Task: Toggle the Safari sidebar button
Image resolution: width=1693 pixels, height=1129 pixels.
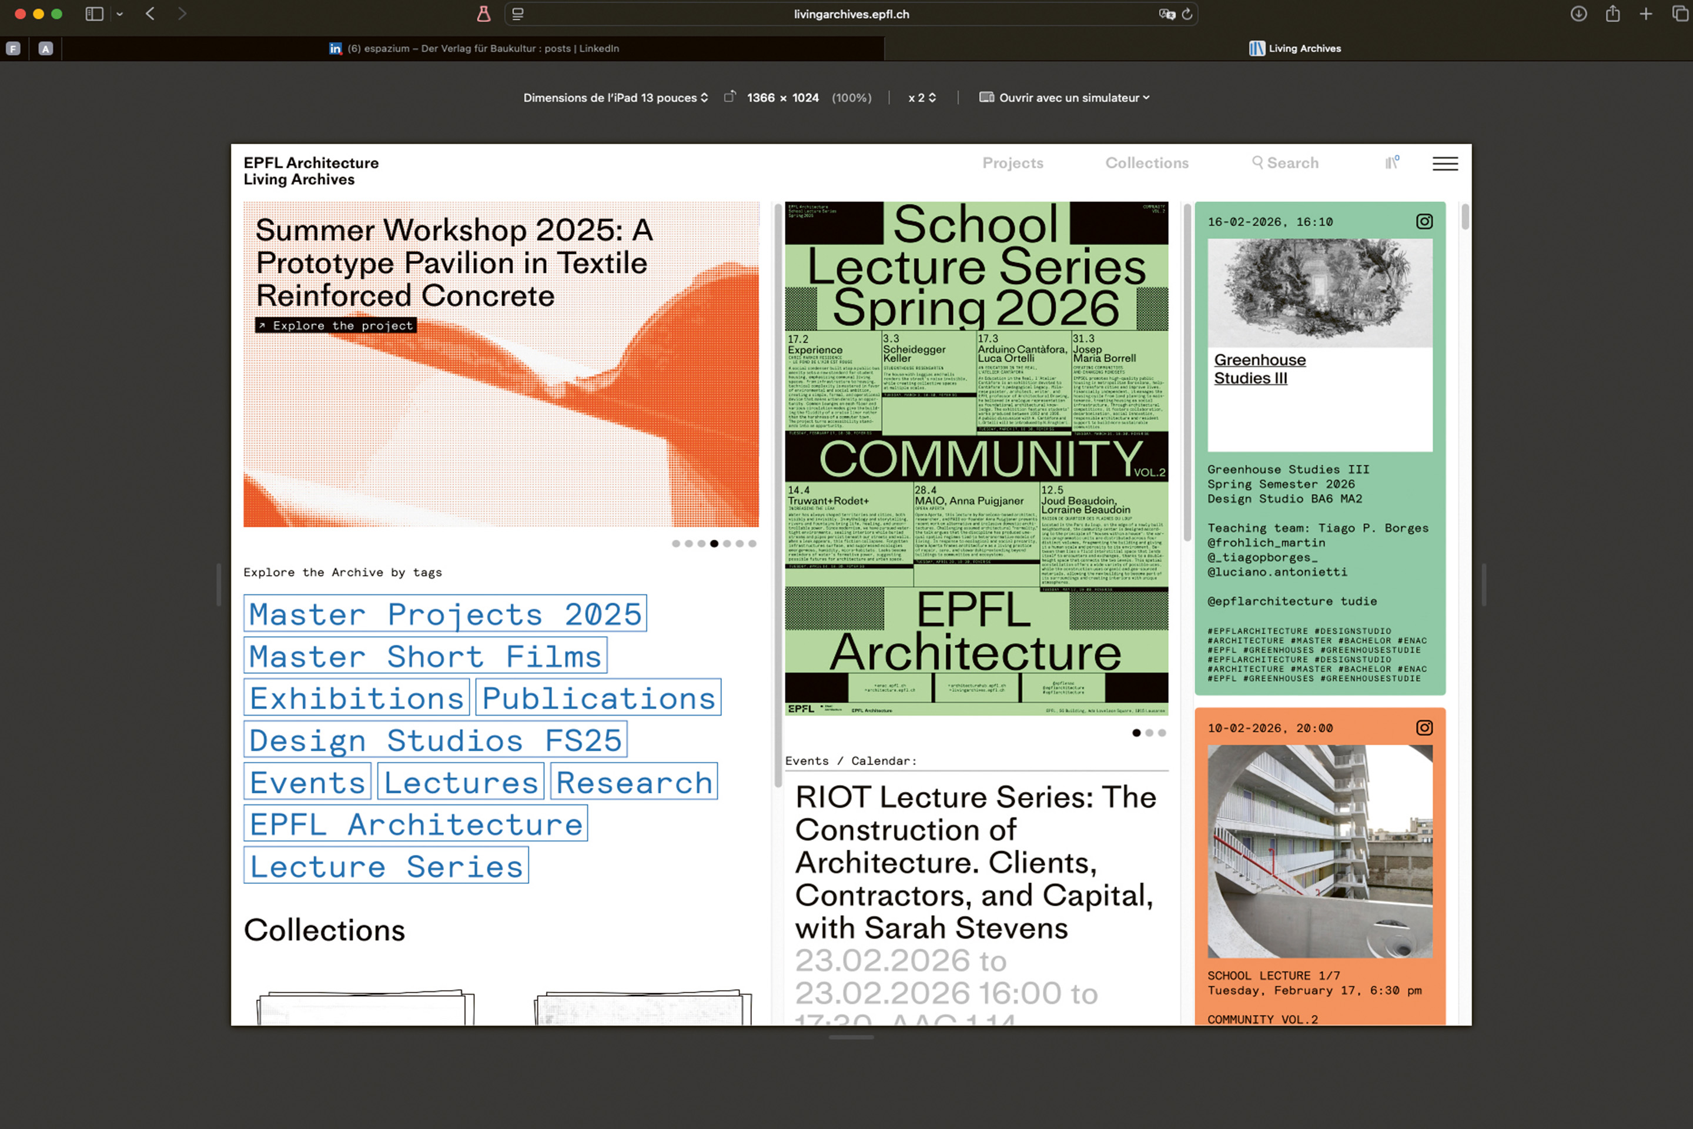Action: [94, 14]
